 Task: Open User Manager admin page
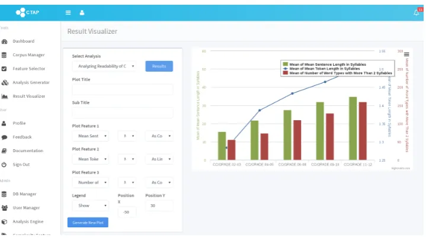click(26, 208)
